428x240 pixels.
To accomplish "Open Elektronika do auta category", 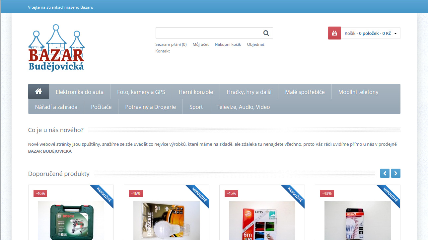I will coord(80,92).
